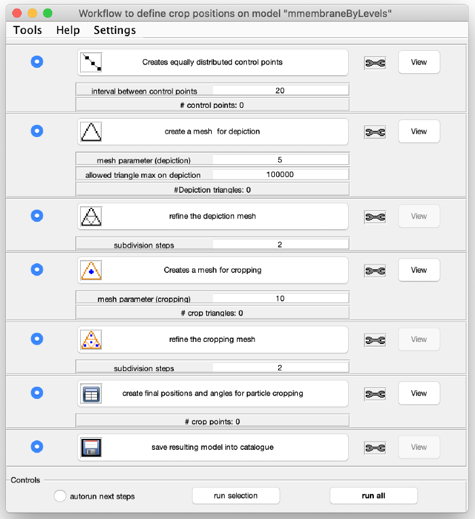Click the triangle icon for depiction mesh
The width and height of the screenshot is (475, 519).
(91, 132)
